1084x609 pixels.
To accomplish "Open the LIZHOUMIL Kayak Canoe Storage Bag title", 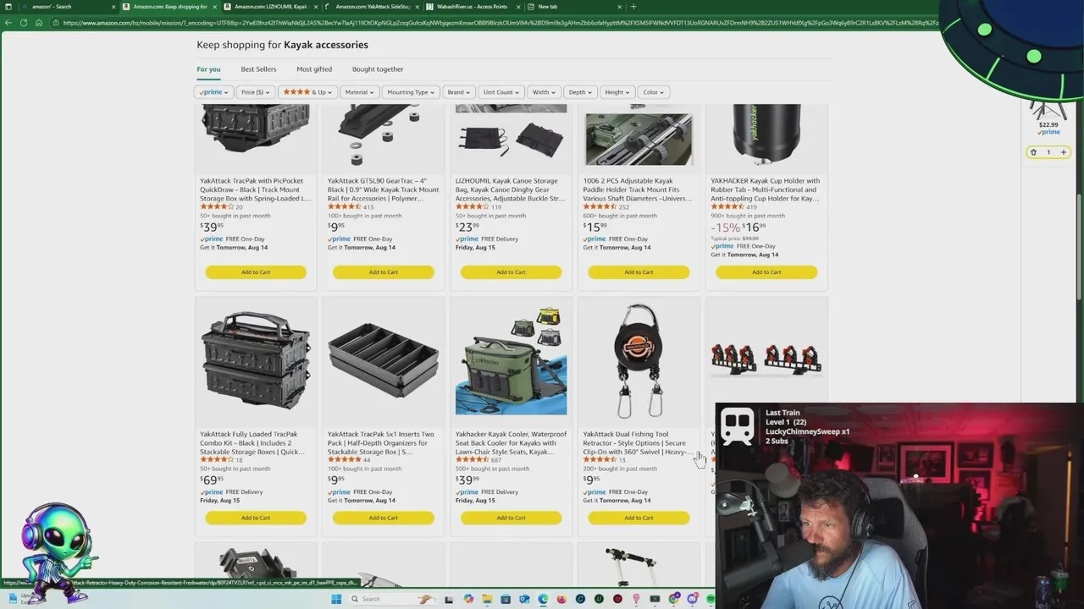I will click(510, 189).
